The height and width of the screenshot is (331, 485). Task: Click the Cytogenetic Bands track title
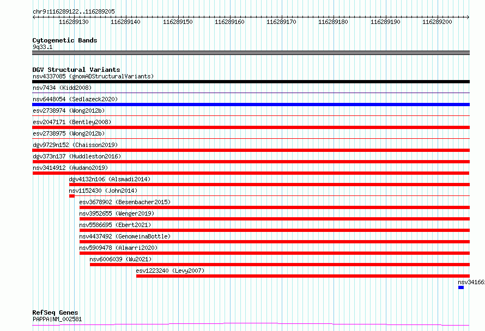[65, 40]
